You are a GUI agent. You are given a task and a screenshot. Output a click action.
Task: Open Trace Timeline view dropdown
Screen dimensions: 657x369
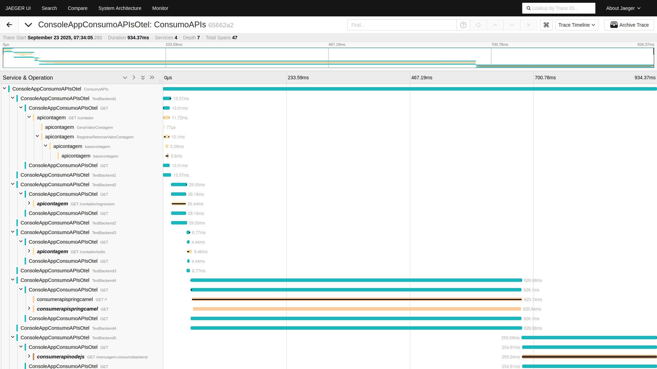pos(577,25)
